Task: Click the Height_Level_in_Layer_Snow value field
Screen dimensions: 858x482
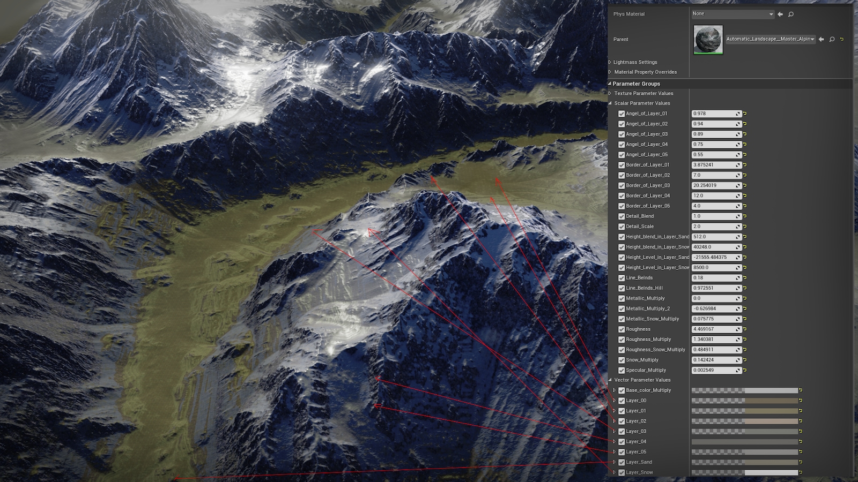Action: [713, 268]
